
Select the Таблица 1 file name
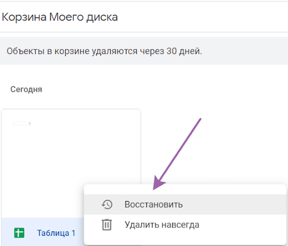click(56, 233)
